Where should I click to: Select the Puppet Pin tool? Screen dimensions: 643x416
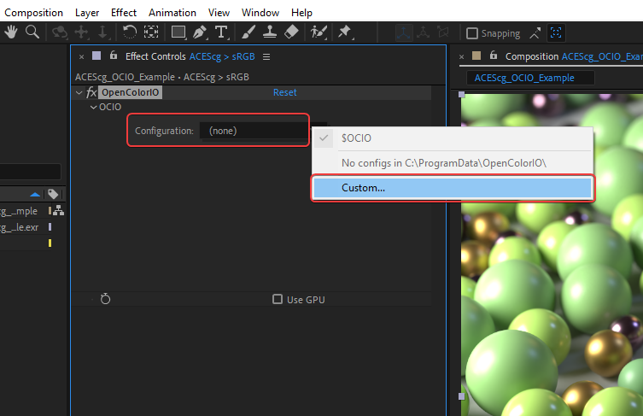(344, 32)
